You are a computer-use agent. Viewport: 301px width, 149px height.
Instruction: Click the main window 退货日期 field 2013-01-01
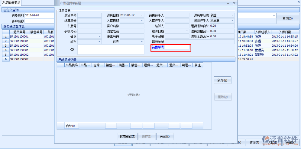[39, 15]
